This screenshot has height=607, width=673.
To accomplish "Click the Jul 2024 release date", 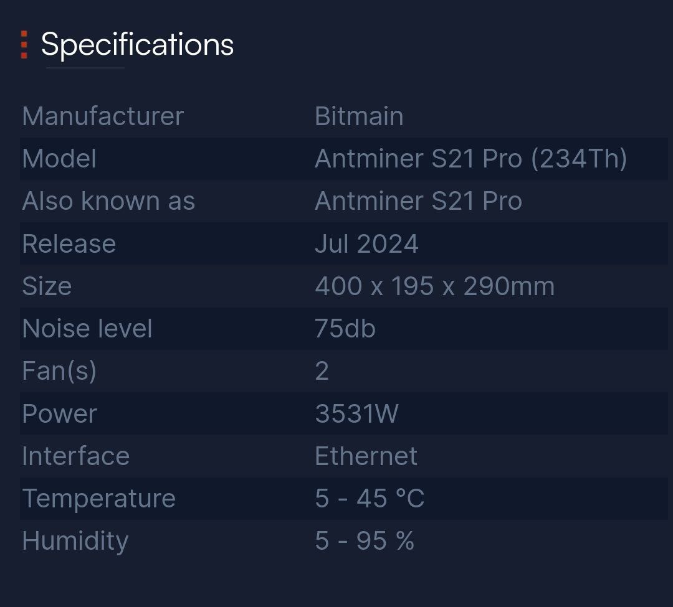I will pos(366,243).
